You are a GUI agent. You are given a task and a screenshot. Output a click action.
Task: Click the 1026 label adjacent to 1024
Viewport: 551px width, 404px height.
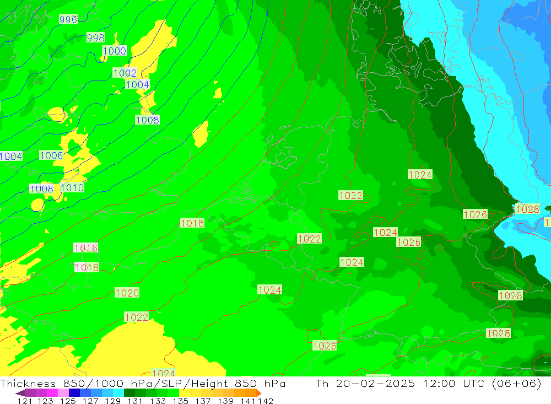[408, 242]
